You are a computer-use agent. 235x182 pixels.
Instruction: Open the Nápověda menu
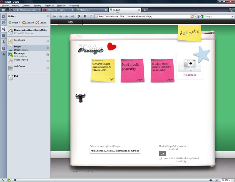click(74, 6)
